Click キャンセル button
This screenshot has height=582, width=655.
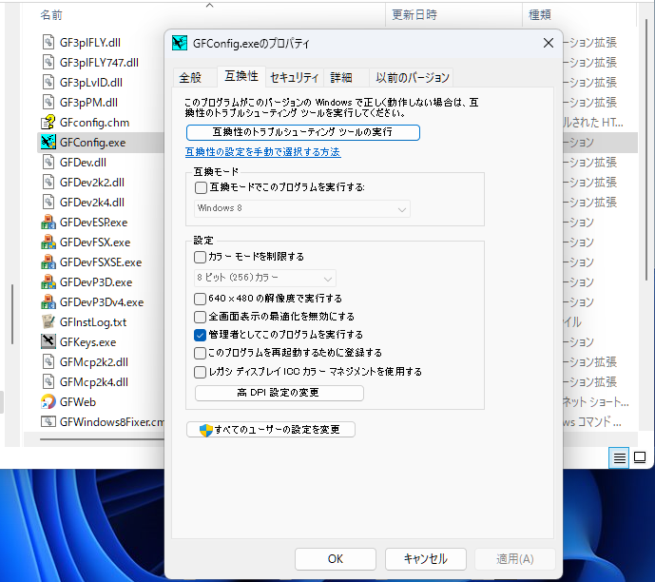click(426, 559)
